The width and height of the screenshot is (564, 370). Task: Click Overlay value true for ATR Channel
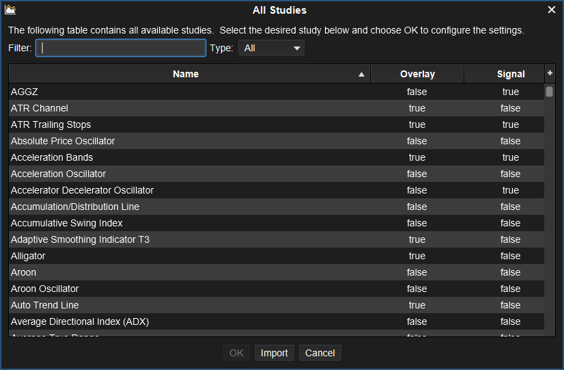tap(417, 108)
